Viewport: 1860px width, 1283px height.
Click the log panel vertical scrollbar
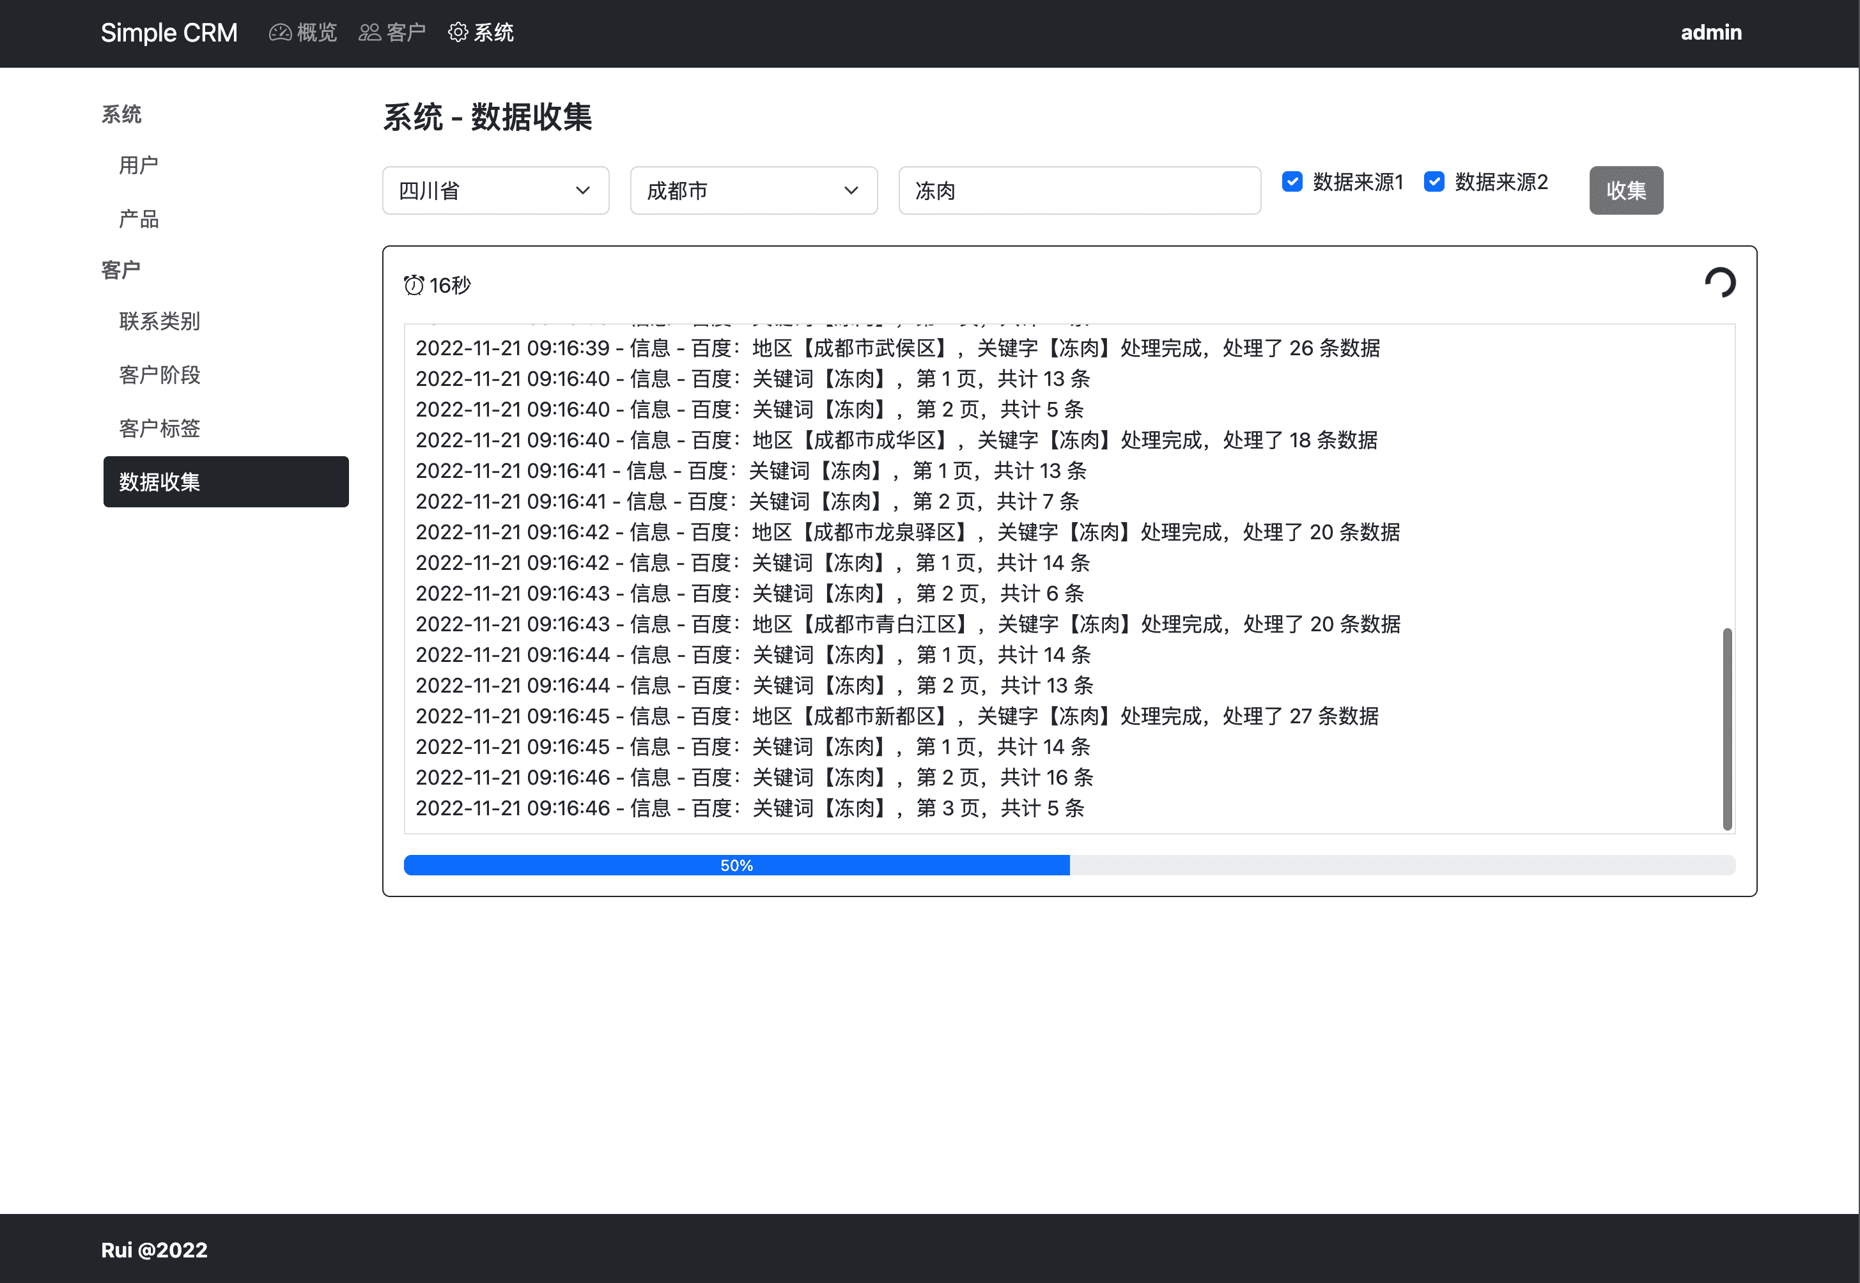(1726, 728)
